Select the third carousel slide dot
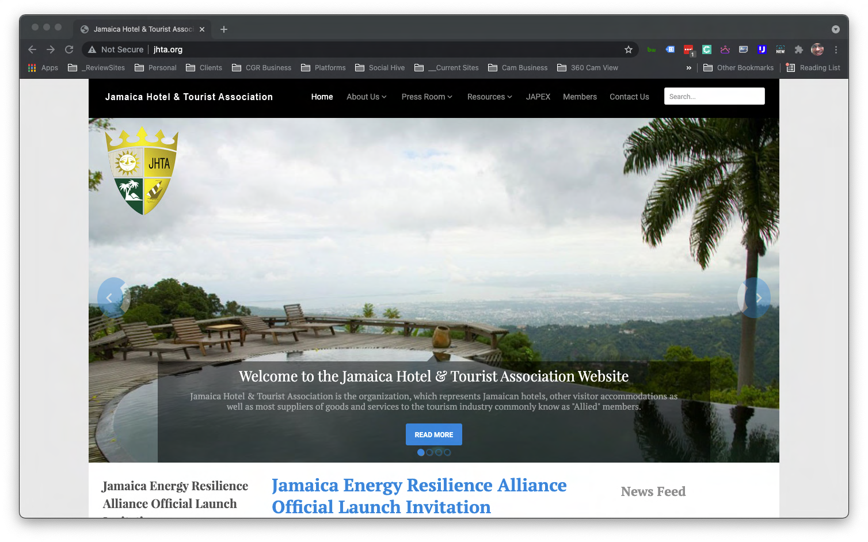The width and height of the screenshot is (868, 542). (x=439, y=452)
